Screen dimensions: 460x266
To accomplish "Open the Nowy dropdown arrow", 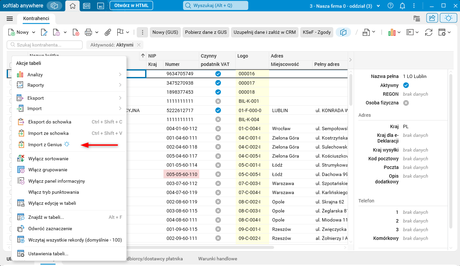I will coord(33,32).
